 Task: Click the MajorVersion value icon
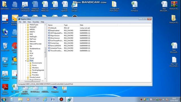[x=49, y=35]
